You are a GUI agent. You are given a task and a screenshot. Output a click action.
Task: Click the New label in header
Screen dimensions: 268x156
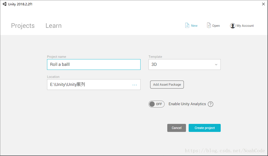click(x=194, y=26)
